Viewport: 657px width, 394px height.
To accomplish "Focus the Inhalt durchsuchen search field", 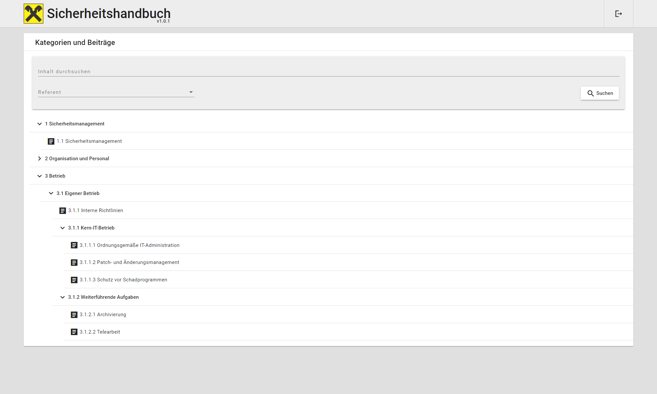I will (x=328, y=72).
